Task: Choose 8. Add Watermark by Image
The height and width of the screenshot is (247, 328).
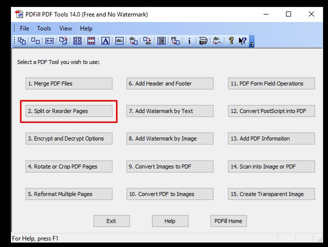Action: (x=170, y=138)
